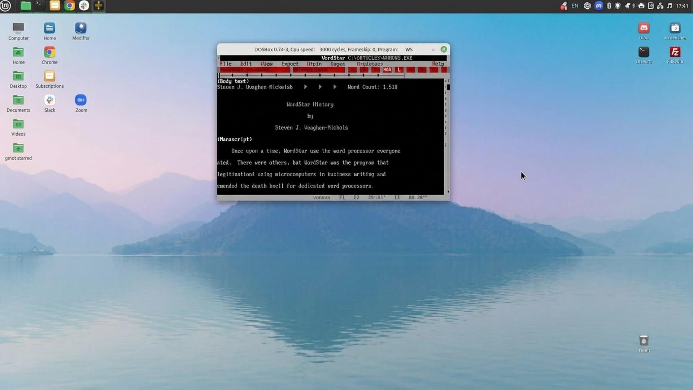This screenshot has width=693, height=390.
Task: Click the network tray icon
Action: coord(660,6)
